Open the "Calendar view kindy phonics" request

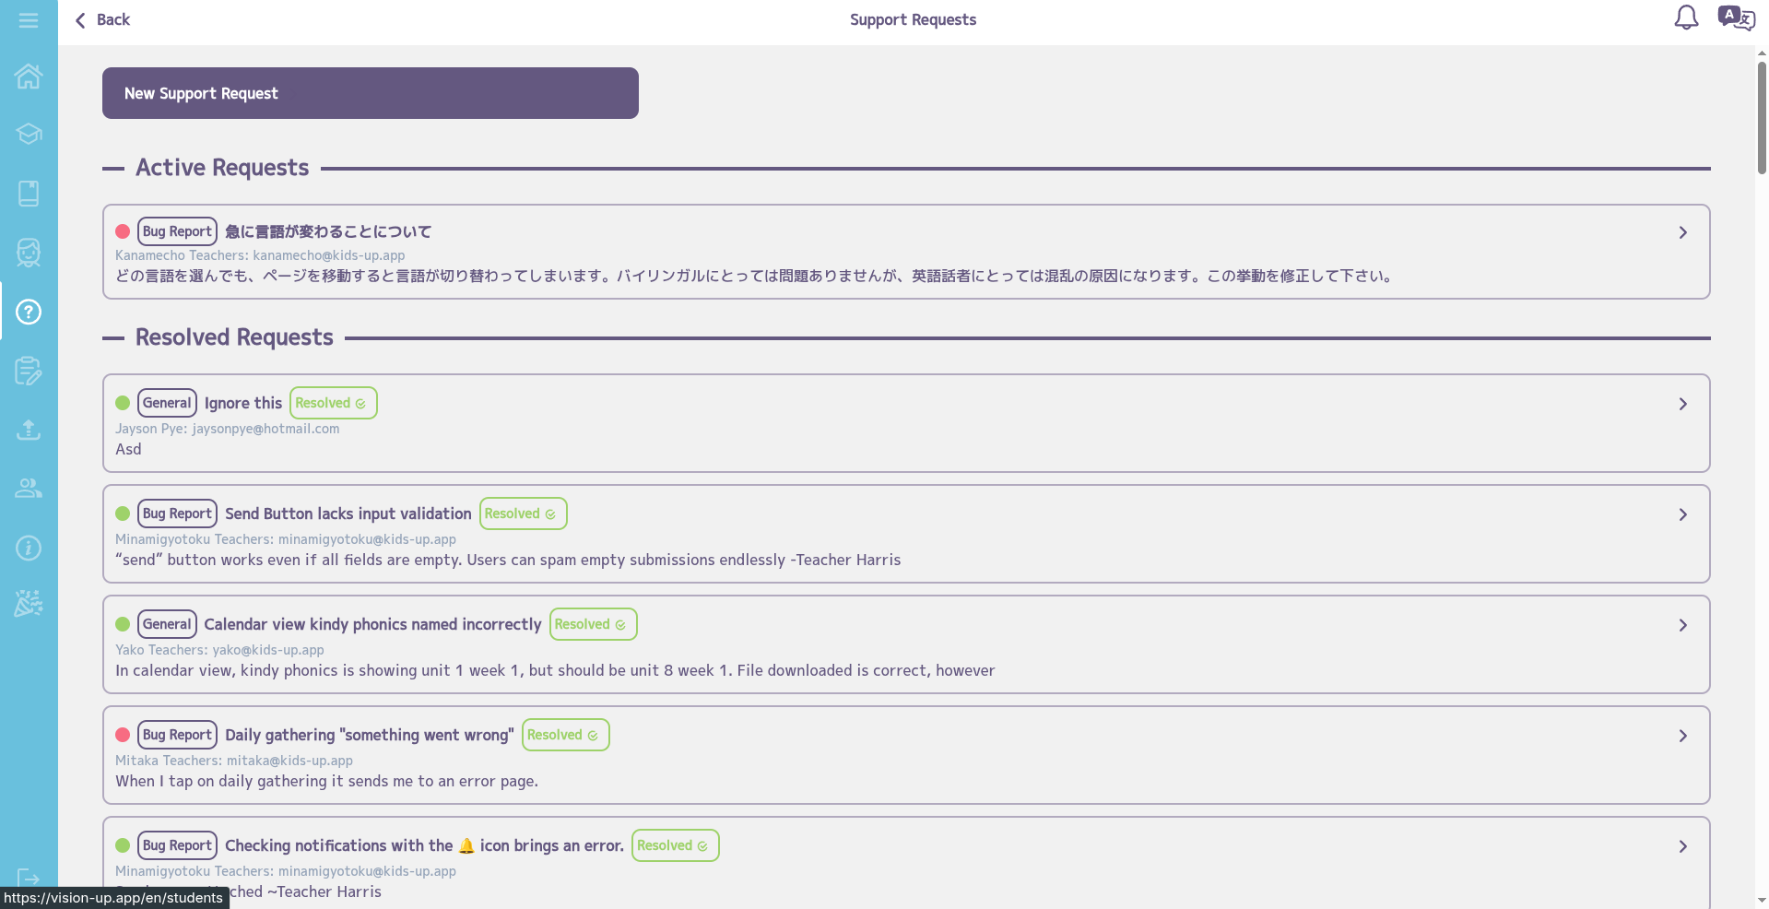[372, 625]
